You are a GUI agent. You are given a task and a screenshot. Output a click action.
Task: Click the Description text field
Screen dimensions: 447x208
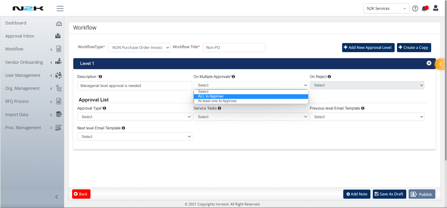tap(134, 86)
